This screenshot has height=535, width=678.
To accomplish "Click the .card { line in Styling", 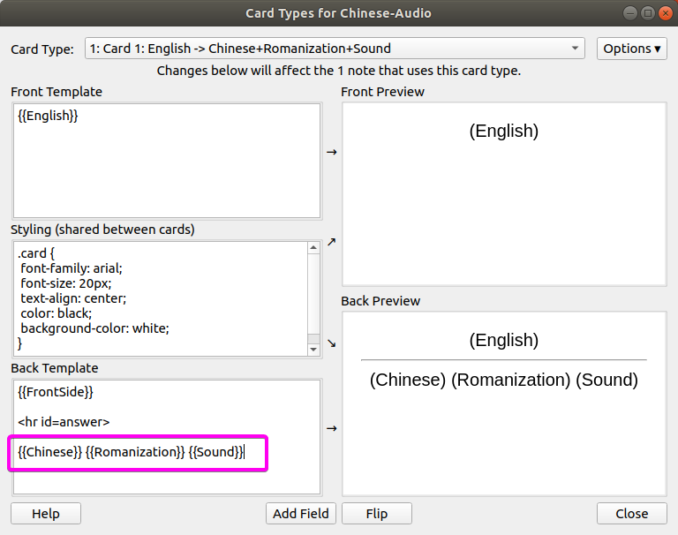I will 36,253.
